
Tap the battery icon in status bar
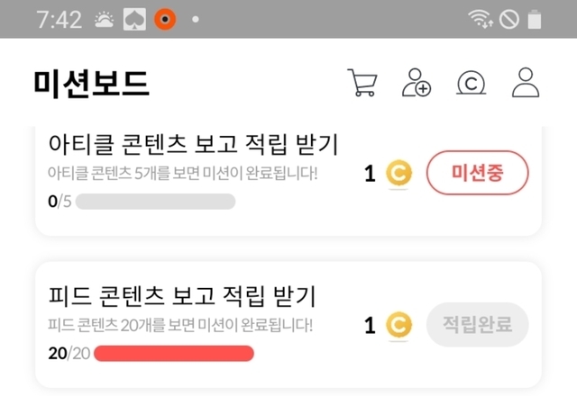point(536,19)
